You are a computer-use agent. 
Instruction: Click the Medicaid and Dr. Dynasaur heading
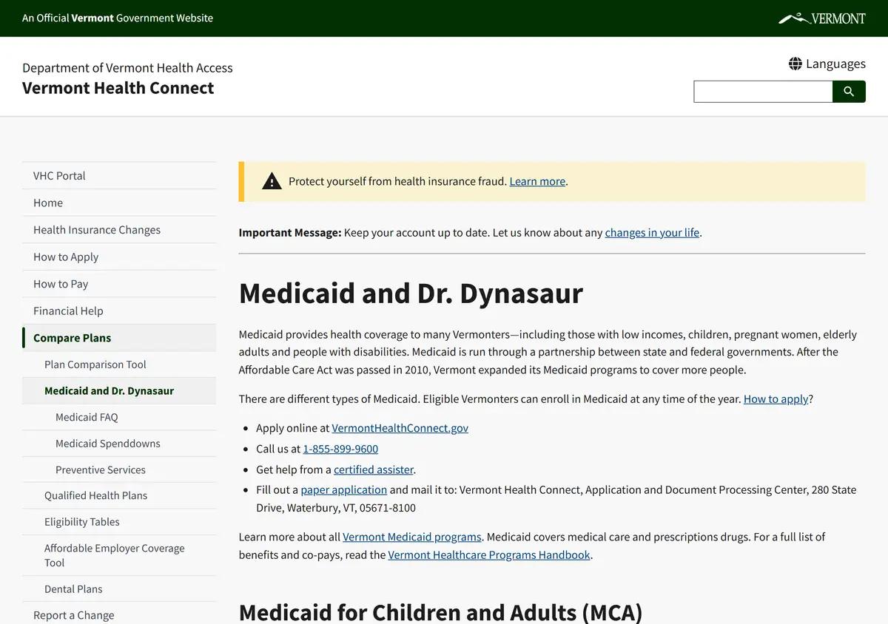click(x=411, y=294)
